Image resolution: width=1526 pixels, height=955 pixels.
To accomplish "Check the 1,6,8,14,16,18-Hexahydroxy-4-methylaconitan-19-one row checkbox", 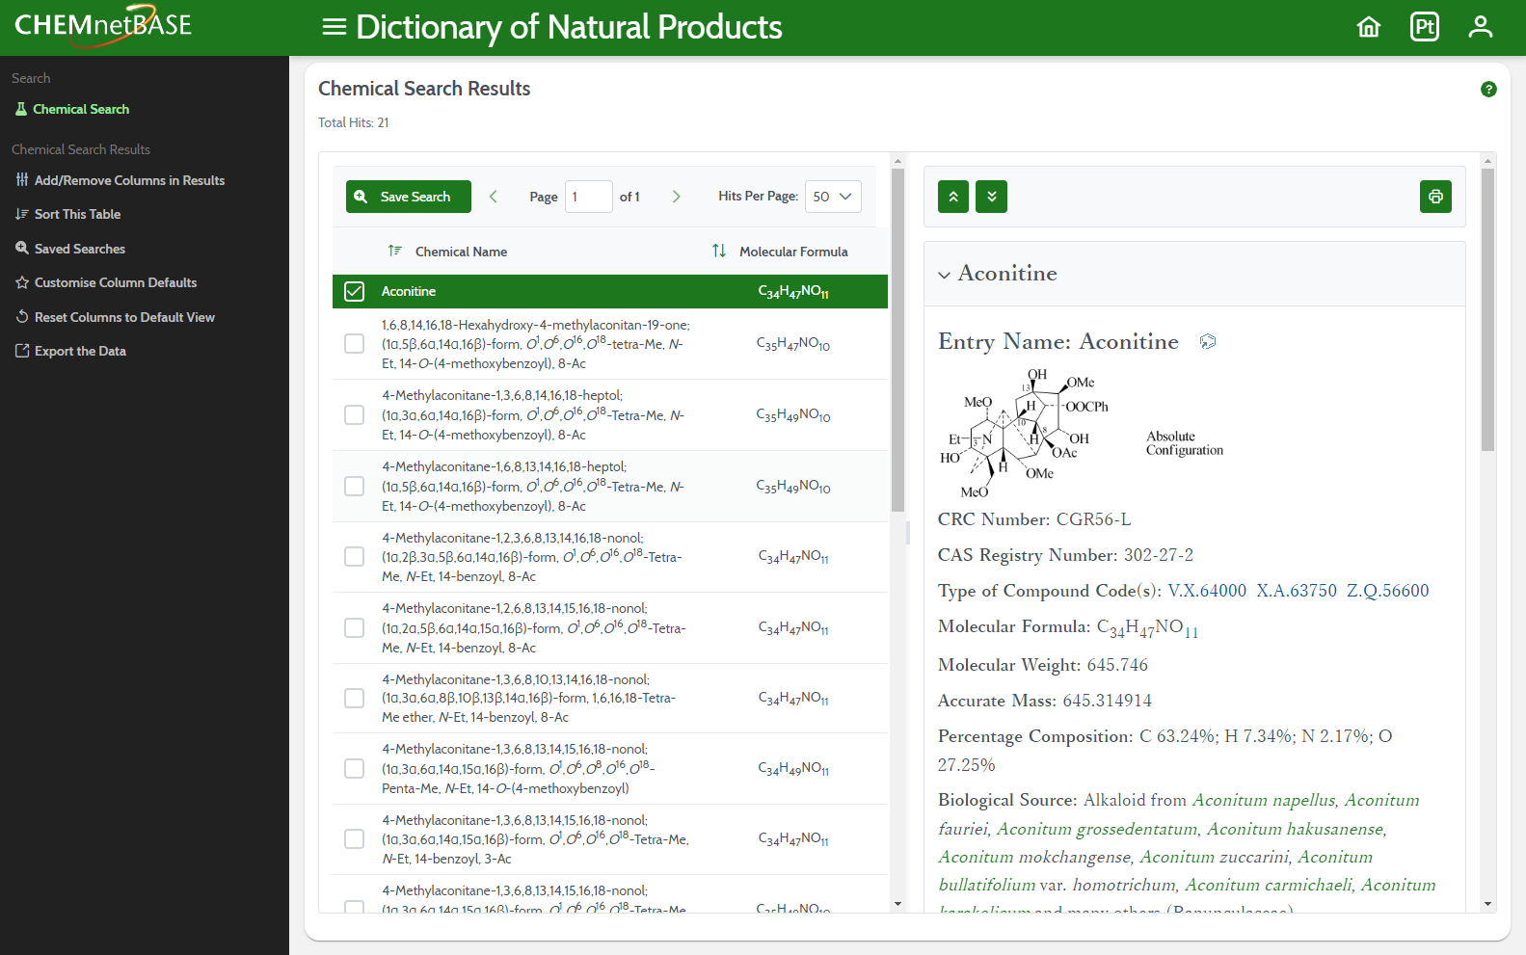I will pyautogui.click(x=355, y=344).
